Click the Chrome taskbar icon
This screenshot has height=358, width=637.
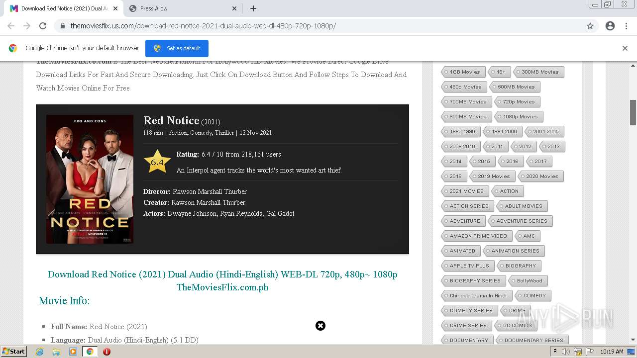(x=90, y=352)
